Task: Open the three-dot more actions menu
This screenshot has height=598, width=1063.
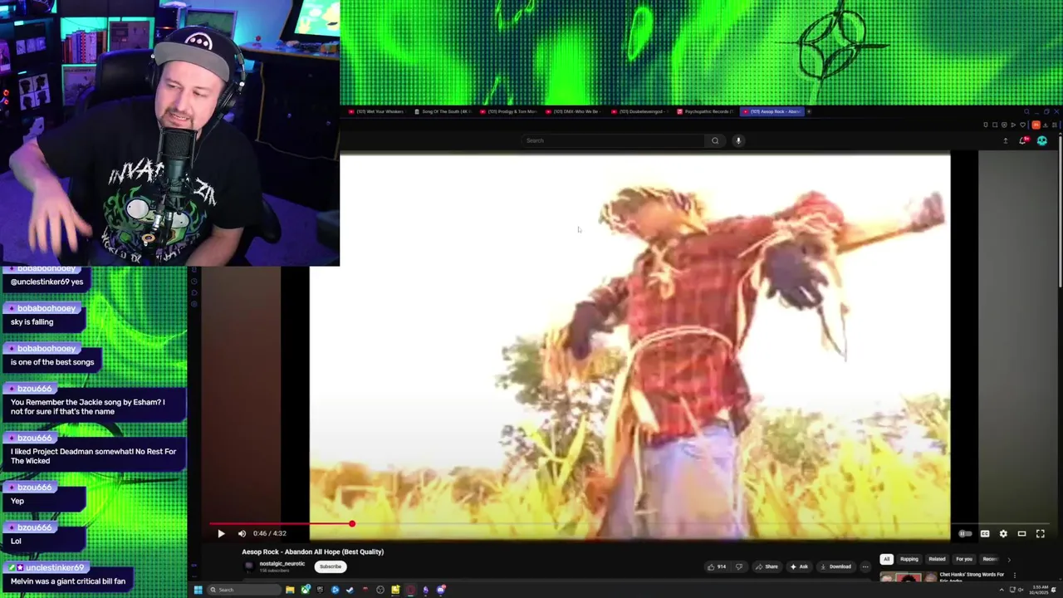Action: click(x=865, y=566)
